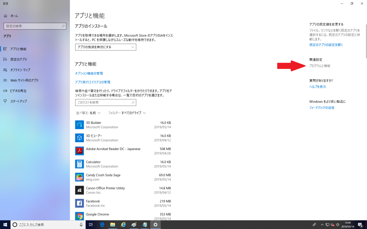Click the 3D Builder name text
Image resolution: width=367 pixels, height=229 pixels.
tap(94, 123)
